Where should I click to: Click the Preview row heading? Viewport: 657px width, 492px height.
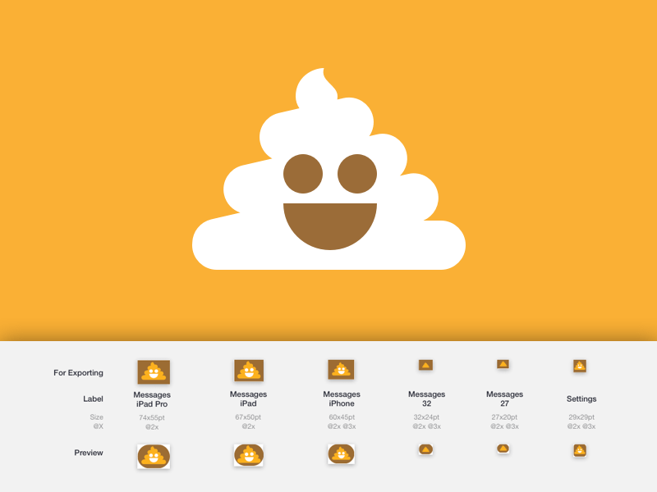pos(89,453)
